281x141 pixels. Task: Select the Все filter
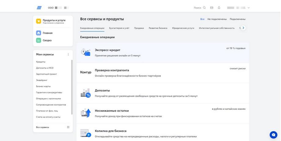(202, 19)
